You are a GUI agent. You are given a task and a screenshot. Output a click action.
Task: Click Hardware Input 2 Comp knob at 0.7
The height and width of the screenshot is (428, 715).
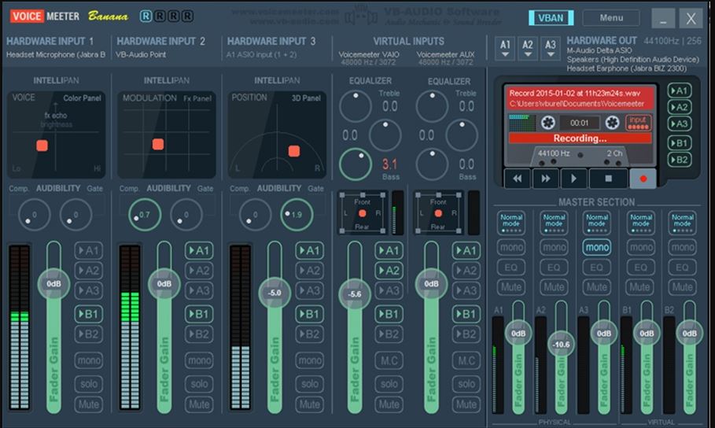coord(145,215)
